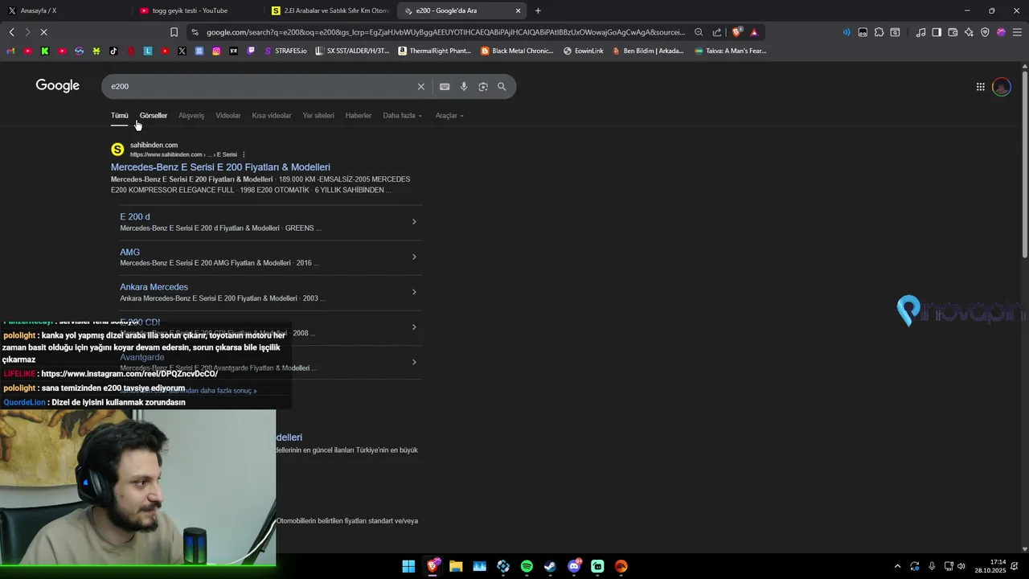Open the browser hamburger main menu

(1017, 32)
